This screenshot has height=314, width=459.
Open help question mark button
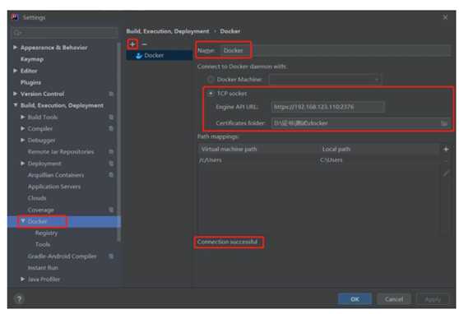[19, 298]
